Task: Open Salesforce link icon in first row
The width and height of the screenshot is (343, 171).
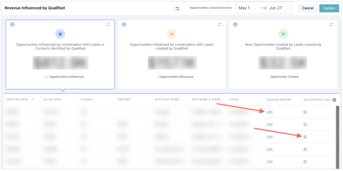Action: click(x=305, y=112)
